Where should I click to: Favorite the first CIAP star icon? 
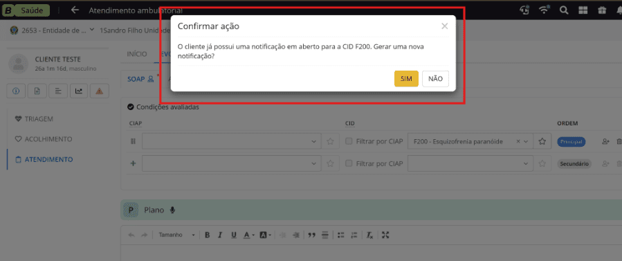tap(330, 141)
